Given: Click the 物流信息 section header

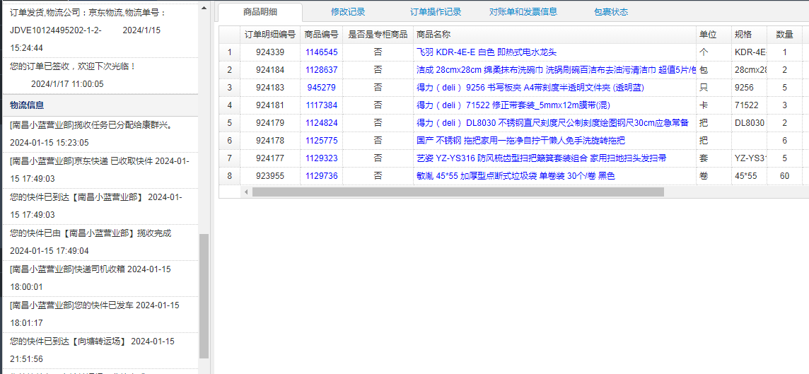Looking at the screenshot, I should [x=100, y=105].
